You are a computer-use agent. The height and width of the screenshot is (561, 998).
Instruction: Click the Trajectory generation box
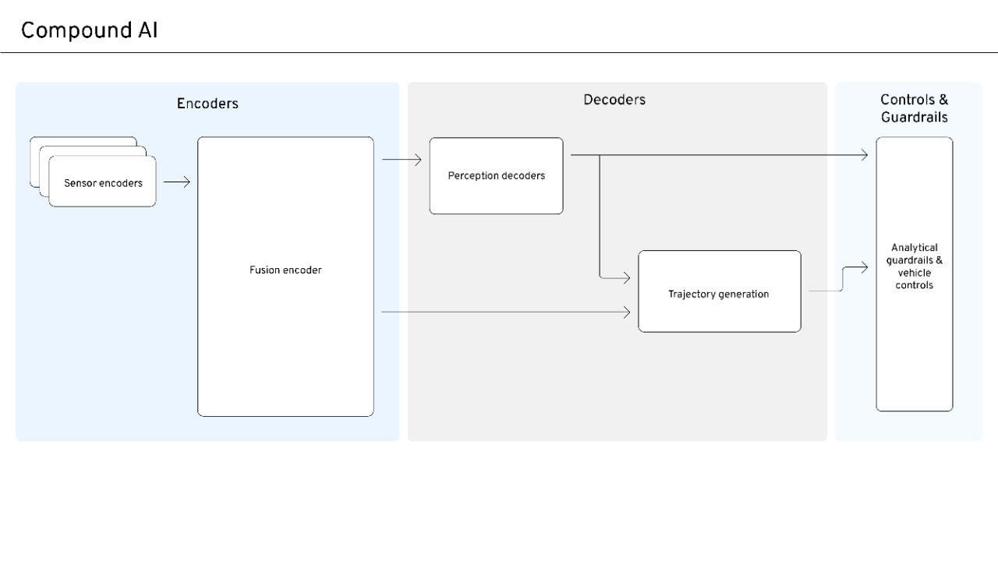719,294
